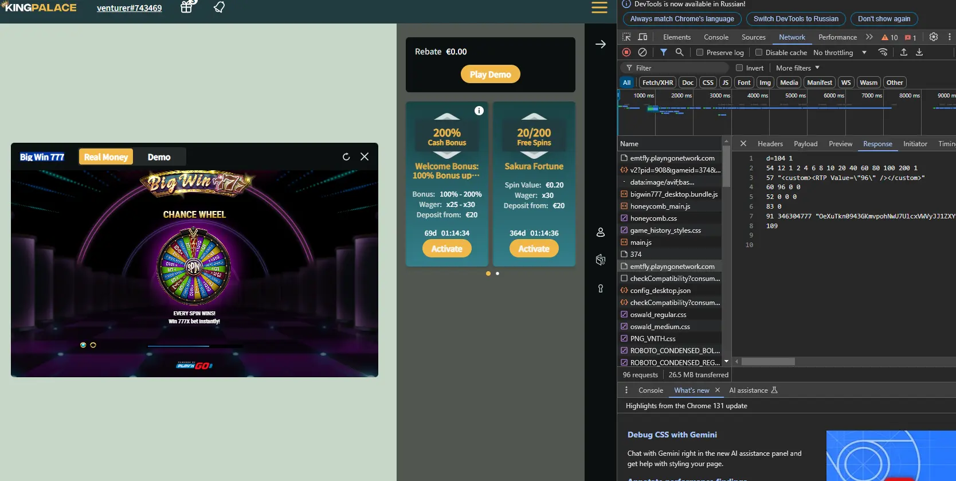
Task: Click the warnings count badge showing 10
Action: [x=890, y=37]
